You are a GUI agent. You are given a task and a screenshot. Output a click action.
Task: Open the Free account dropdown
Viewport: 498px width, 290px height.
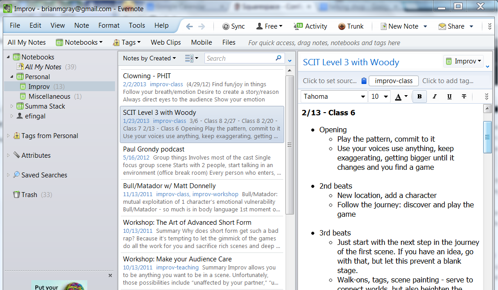click(269, 26)
